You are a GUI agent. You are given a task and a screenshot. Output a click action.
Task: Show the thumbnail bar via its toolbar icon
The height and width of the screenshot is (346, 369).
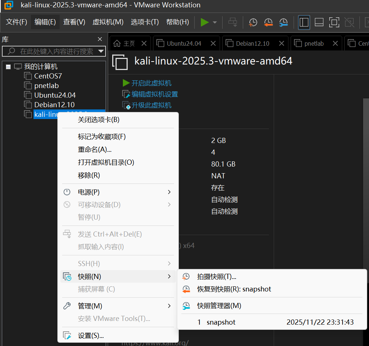click(x=319, y=22)
